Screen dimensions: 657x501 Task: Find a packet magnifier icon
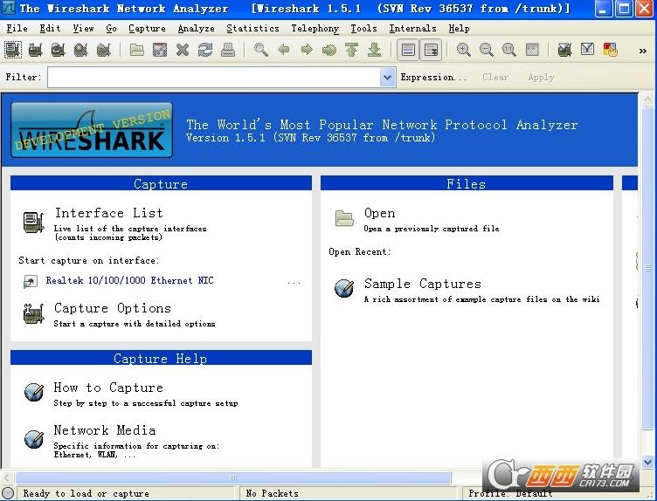click(x=261, y=50)
